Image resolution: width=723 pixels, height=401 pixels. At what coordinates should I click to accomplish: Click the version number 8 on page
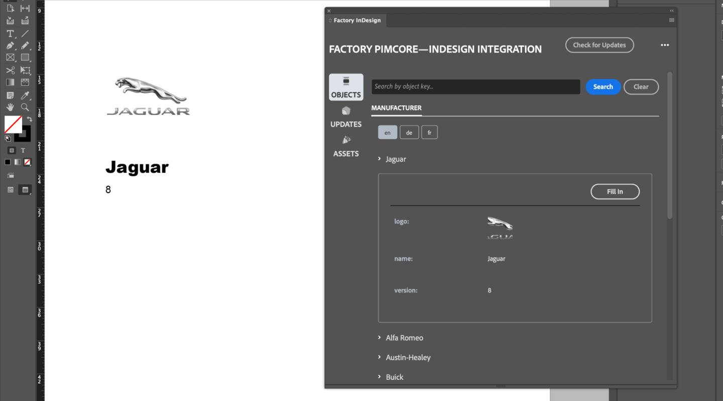coord(108,189)
